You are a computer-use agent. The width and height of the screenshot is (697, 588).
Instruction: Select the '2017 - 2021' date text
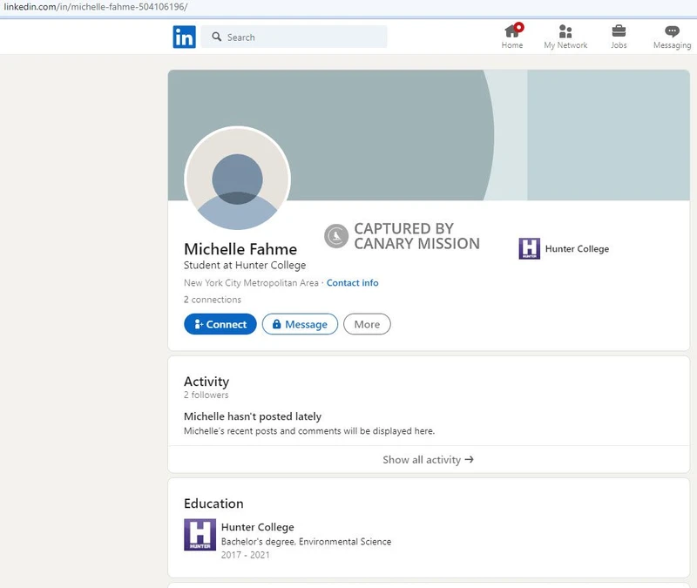point(246,555)
